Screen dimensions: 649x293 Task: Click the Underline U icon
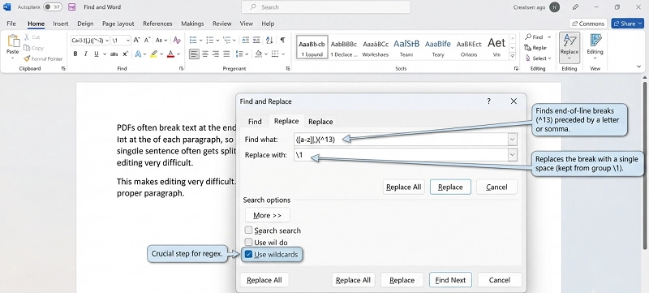click(96, 54)
